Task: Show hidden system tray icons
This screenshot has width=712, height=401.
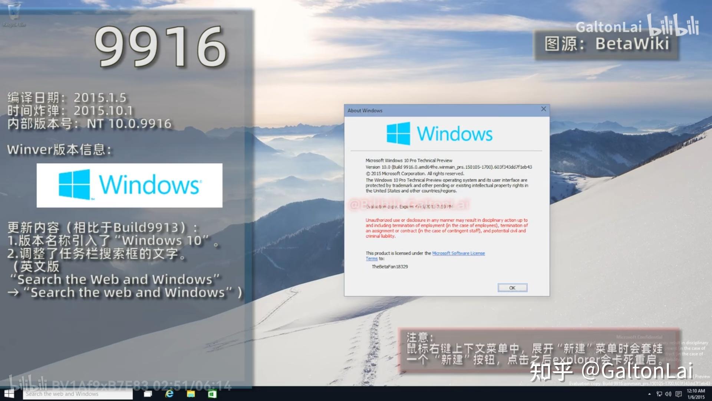Action: click(649, 394)
